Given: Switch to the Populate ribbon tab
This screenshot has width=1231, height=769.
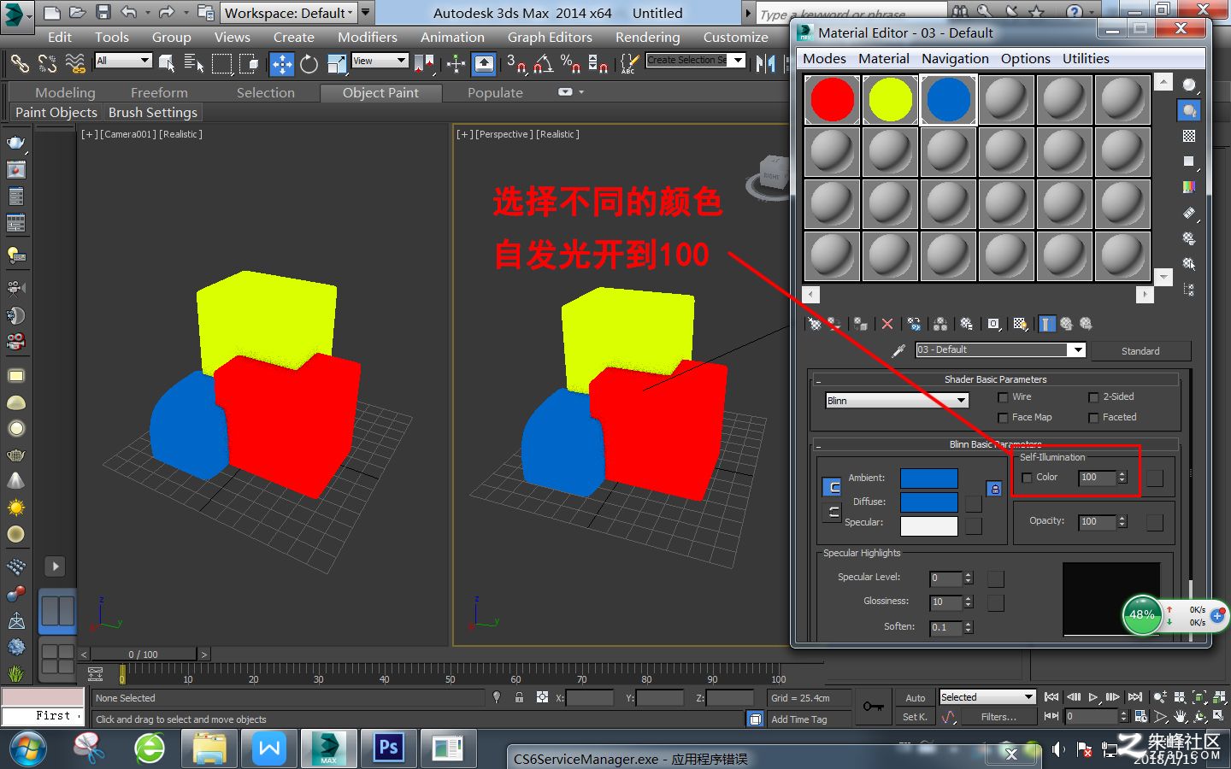Looking at the screenshot, I should 495,92.
